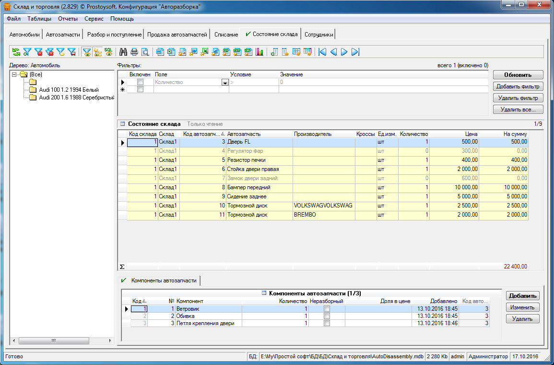Export to XML via toolbar icon
The height and width of the screenshot is (365, 554).
coord(248,52)
